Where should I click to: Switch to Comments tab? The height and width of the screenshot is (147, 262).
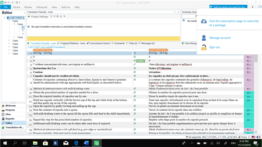[x=118, y=43]
